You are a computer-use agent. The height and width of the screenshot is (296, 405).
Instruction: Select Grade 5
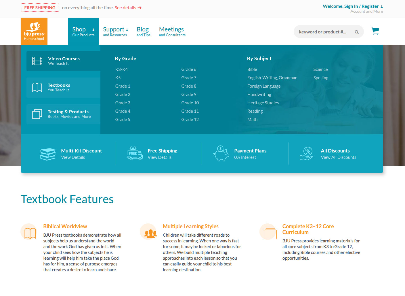[123, 120]
